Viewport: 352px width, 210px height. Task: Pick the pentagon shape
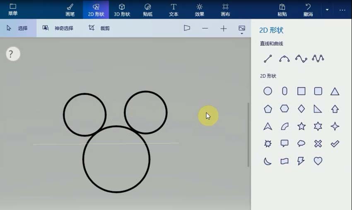pyautogui.click(x=268, y=109)
